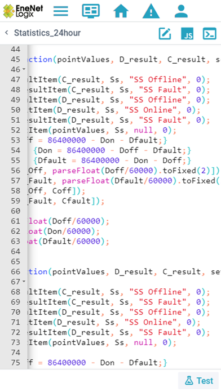Click line number 75 in gutter
This screenshot has height=392, width=221.
coord(16,363)
